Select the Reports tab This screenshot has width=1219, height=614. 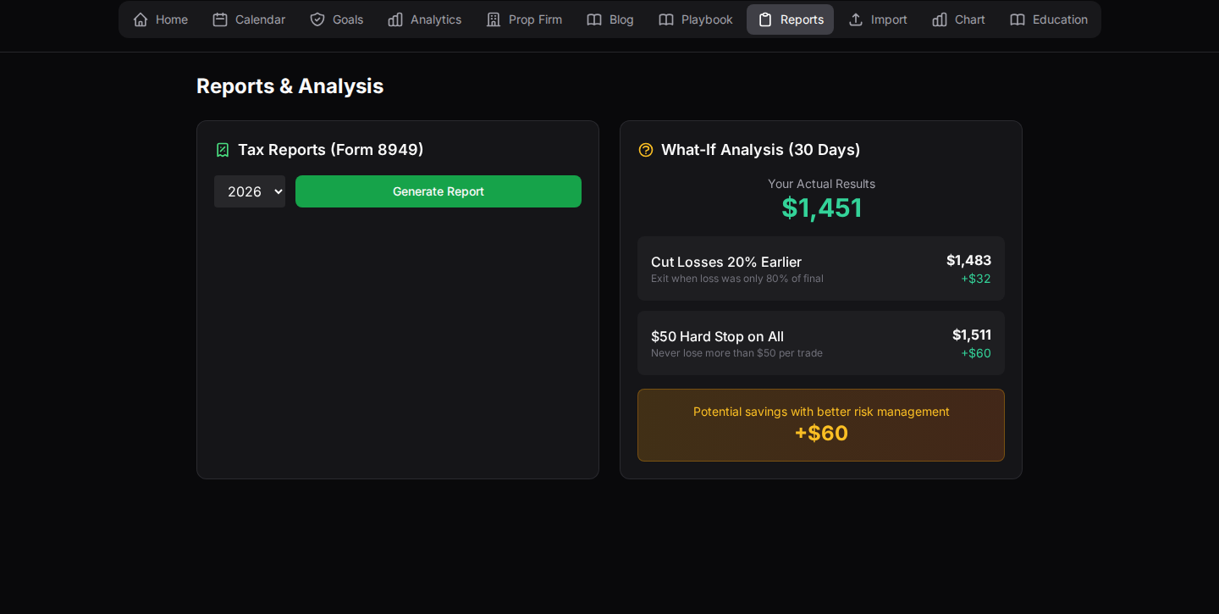(x=790, y=19)
